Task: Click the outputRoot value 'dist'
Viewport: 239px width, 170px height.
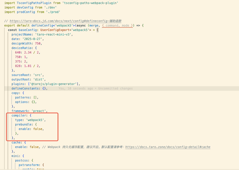Action: click(39, 79)
